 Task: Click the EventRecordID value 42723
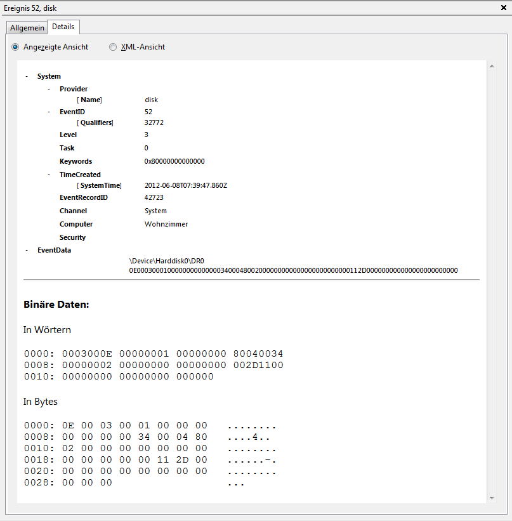tap(154, 197)
